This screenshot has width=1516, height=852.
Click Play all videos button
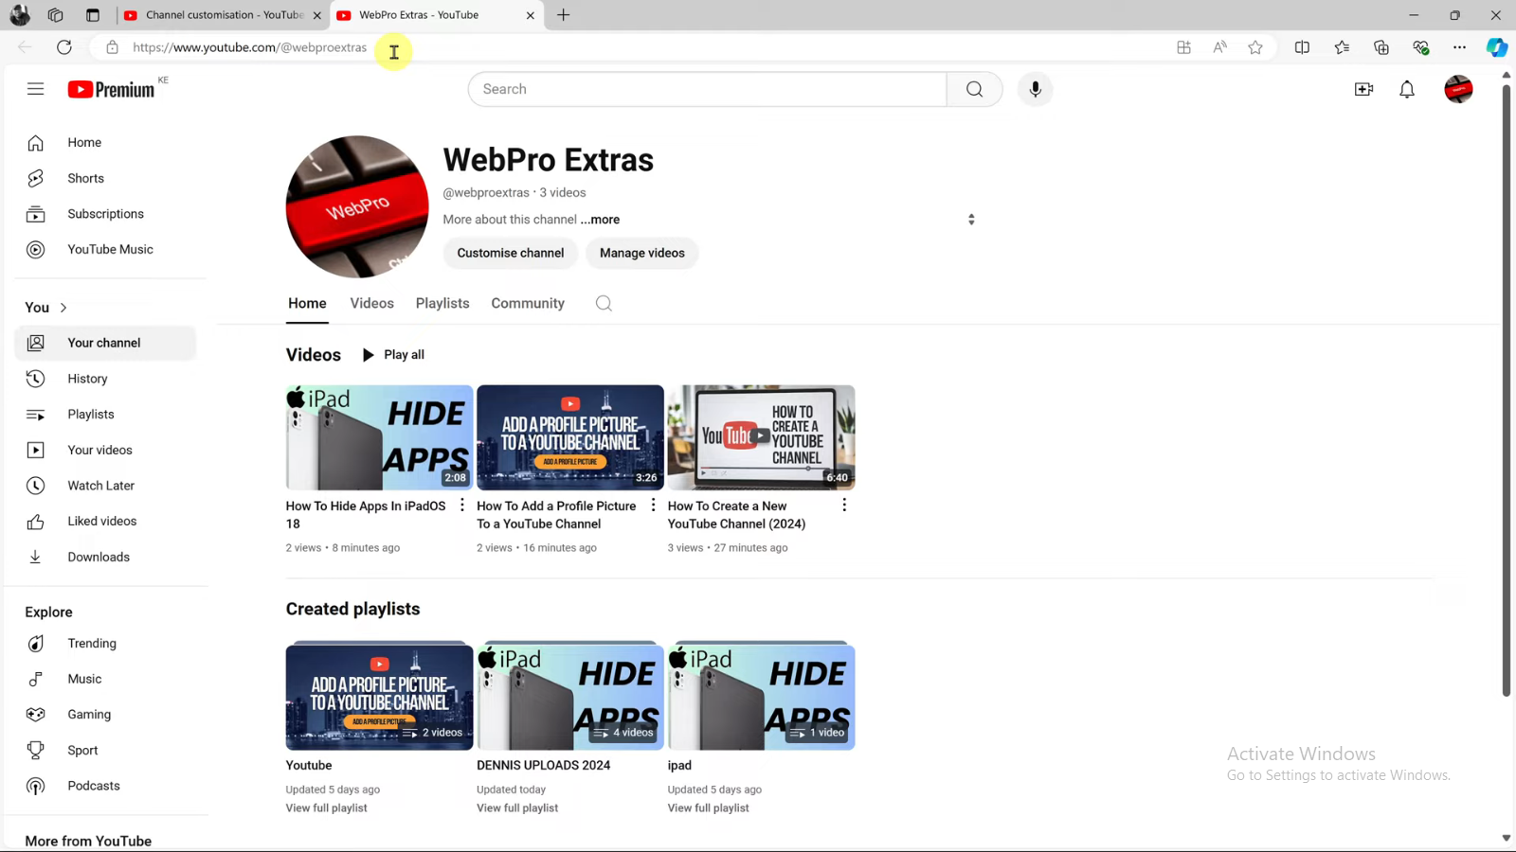[393, 355]
